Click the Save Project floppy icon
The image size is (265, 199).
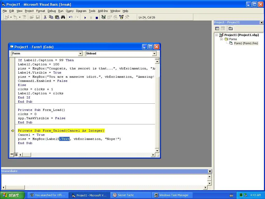(38, 17)
